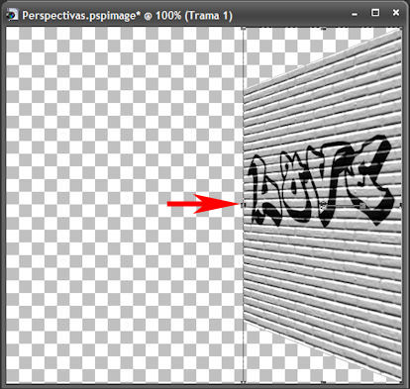
Task: Click the Perspectivas.pspimage title bar text
Action: tap(127, 16)
